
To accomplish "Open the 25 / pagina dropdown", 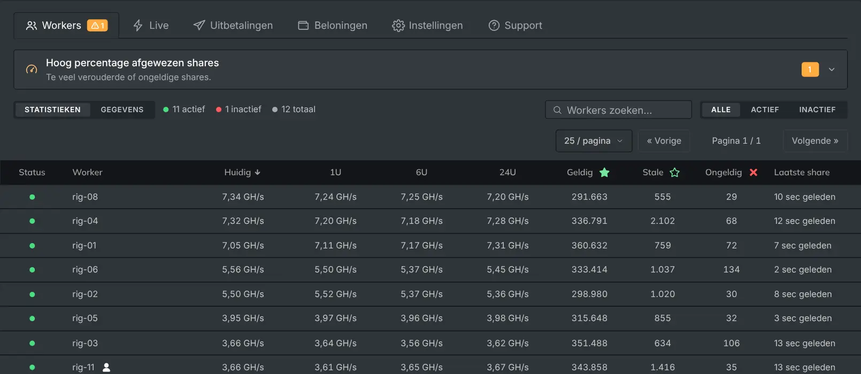I will (594, 141).
